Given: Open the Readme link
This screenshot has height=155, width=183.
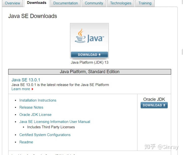Looking at the screenshot, I should coord(26,142).
